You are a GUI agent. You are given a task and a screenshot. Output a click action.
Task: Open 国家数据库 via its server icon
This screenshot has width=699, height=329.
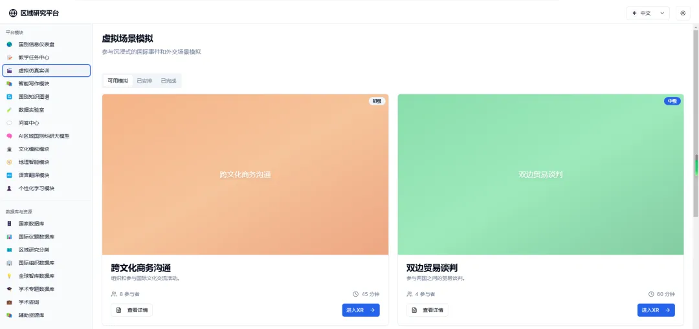pyautogui.click(x=9, y=224)
